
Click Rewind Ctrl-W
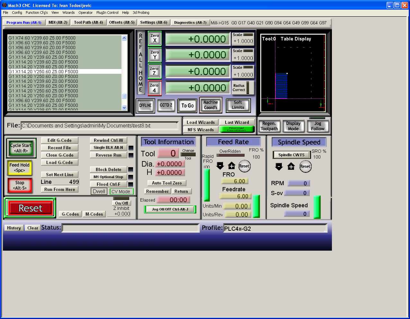point(108,140)
